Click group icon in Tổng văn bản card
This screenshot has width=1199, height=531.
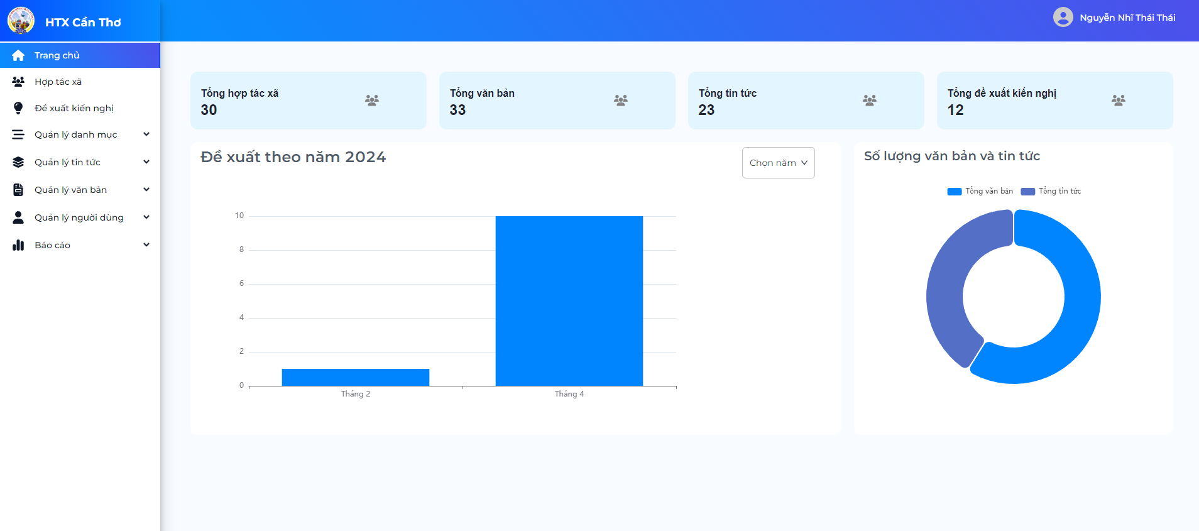pyautogui.click(x=621, y=100)
